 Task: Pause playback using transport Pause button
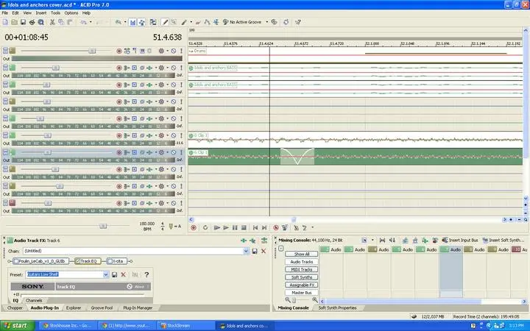coord(235,227)
